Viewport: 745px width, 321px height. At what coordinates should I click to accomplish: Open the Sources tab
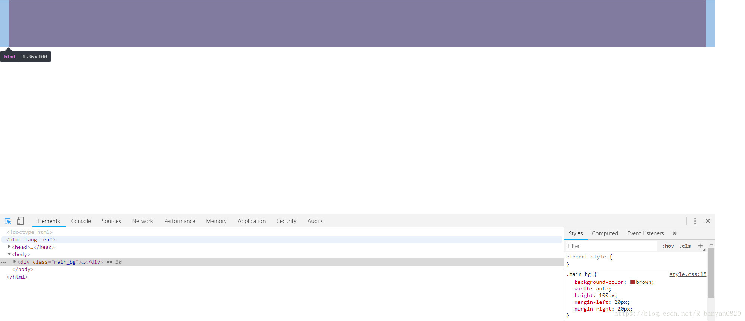click(111, 221)
